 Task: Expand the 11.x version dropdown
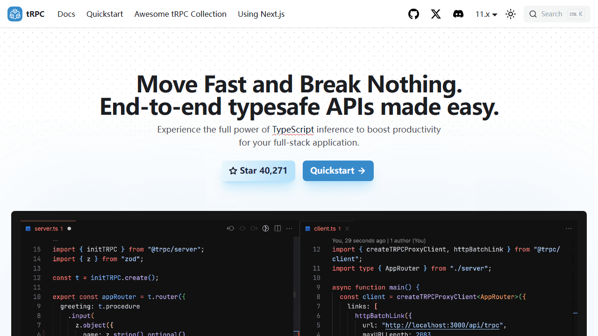(486, 14)
